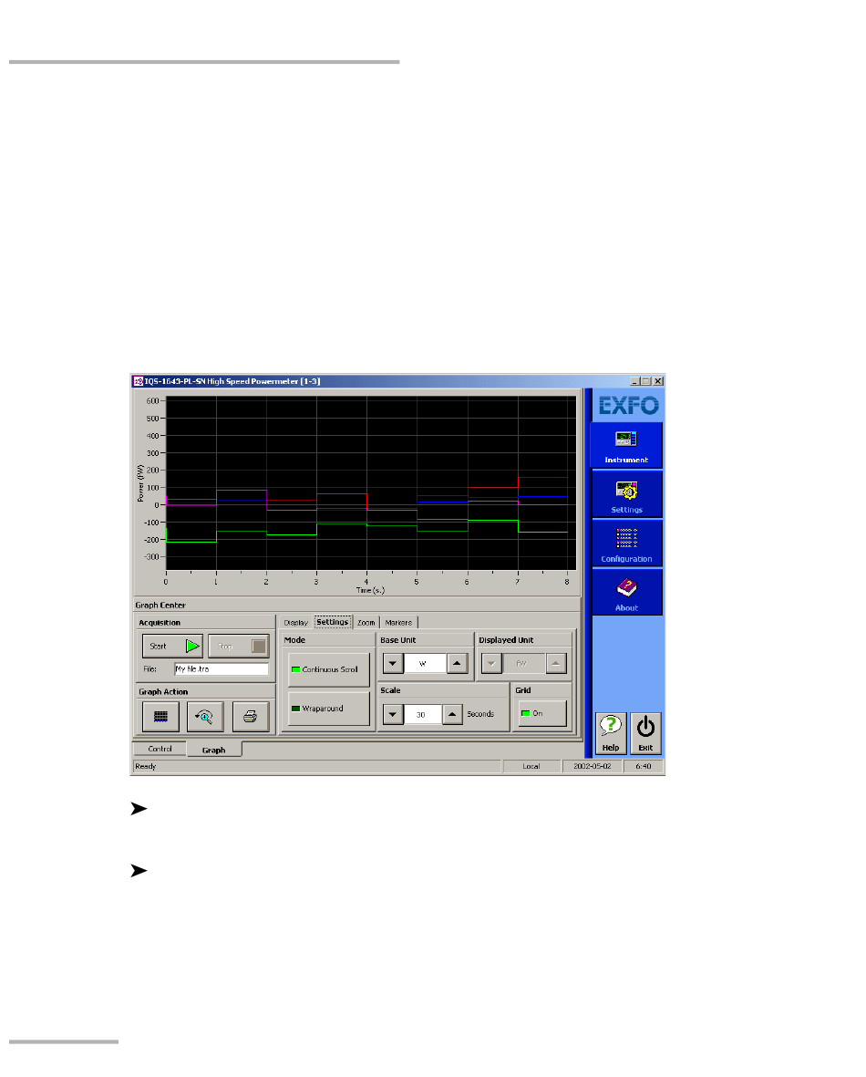Open Help with the question mark icon

coord(610,733)
